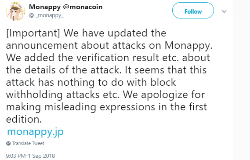
Task: Click the word announcement in the tweet
Action: 42,46
